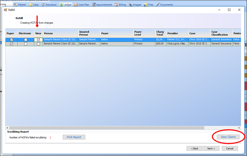Image resolution: width=247 pixels, height=156 pixels.
Task: Click the Provider column header
Action: (177, 33)
